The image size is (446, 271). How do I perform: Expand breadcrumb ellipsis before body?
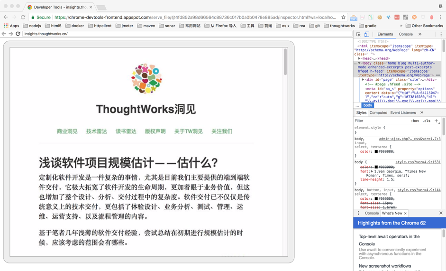point(357,105)
